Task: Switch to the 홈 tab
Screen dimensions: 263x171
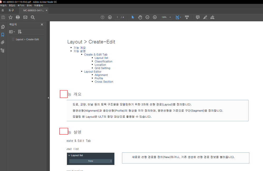Action: click(x=3, y=11)
